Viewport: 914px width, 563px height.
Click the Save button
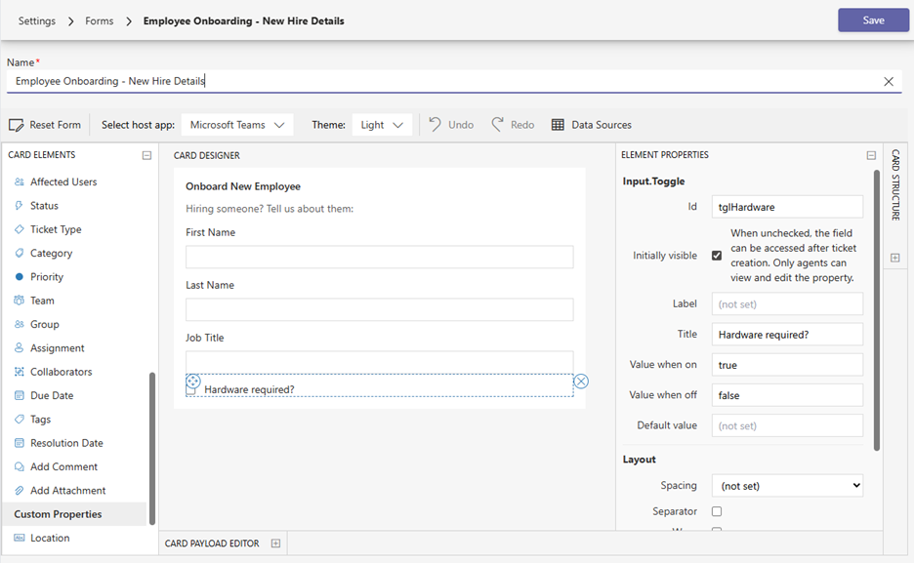click(873, 20)
